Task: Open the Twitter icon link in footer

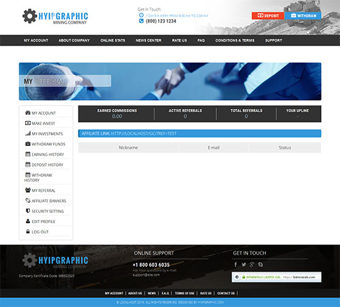Action: 243,265
